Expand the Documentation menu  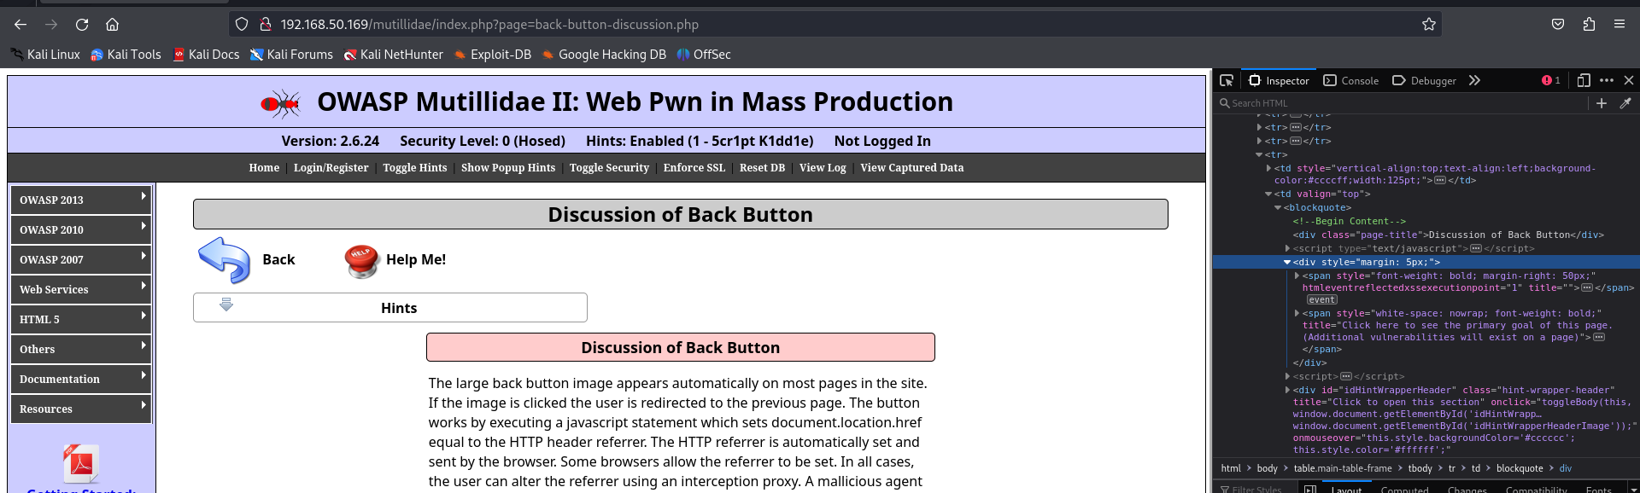[81, 379]
